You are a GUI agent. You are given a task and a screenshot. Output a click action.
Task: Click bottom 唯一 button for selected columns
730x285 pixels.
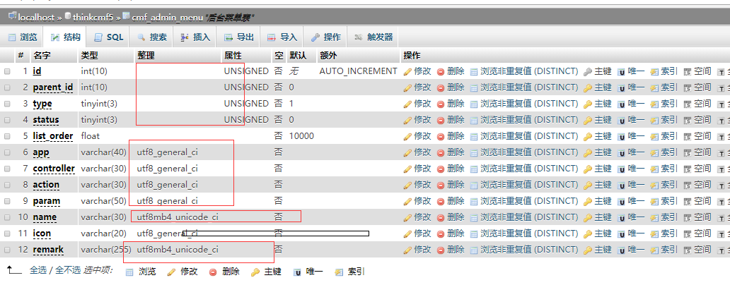click(x=308, y=272)
